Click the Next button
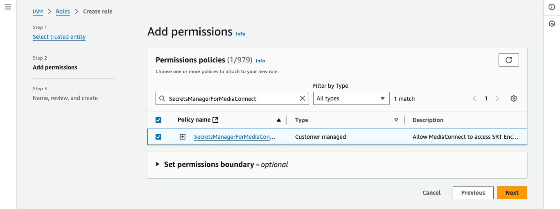This screenshot has height=209, width=560. pyautogui.click(x=512, y=193)
